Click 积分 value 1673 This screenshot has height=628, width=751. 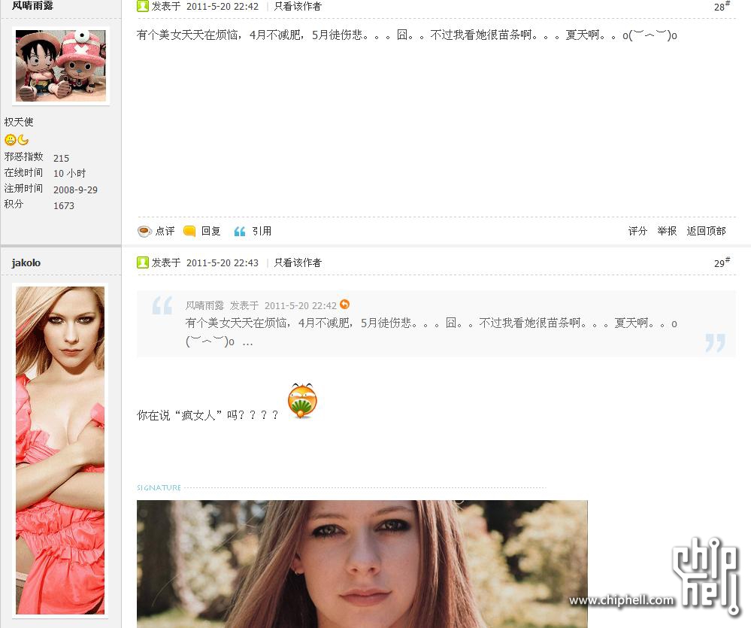click(64, 205)
